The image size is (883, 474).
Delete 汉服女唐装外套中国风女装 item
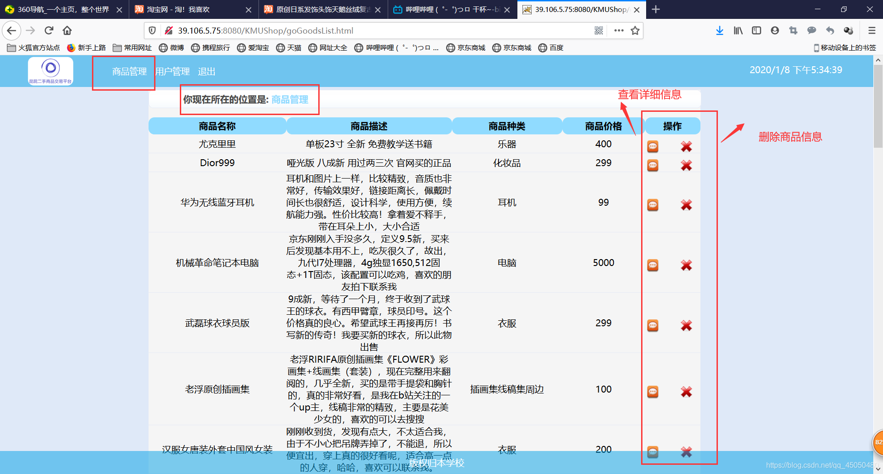pyautogui.click(x=686, y=452)
